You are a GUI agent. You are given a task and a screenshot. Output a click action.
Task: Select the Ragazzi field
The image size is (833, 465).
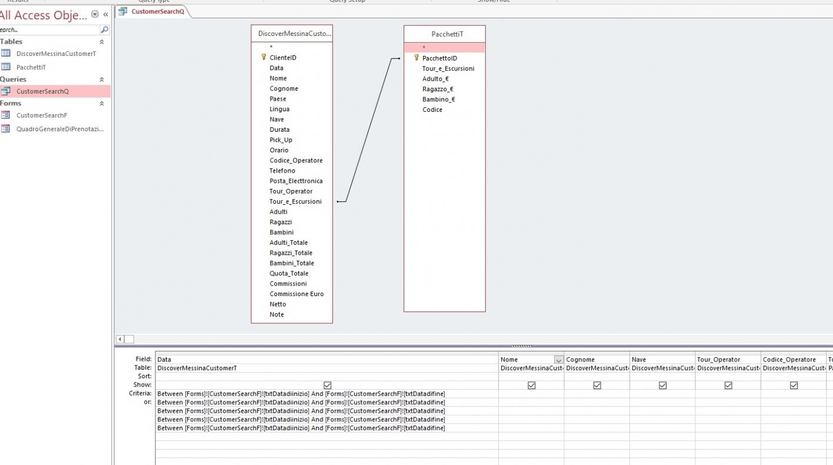coord(281,222)
